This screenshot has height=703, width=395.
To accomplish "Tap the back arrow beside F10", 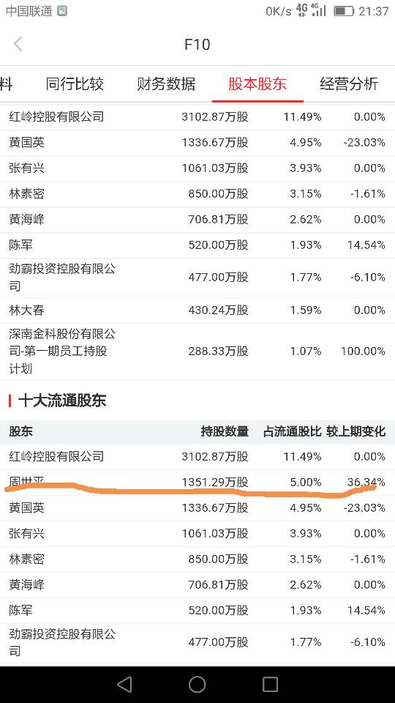I will tap(18, 44).
